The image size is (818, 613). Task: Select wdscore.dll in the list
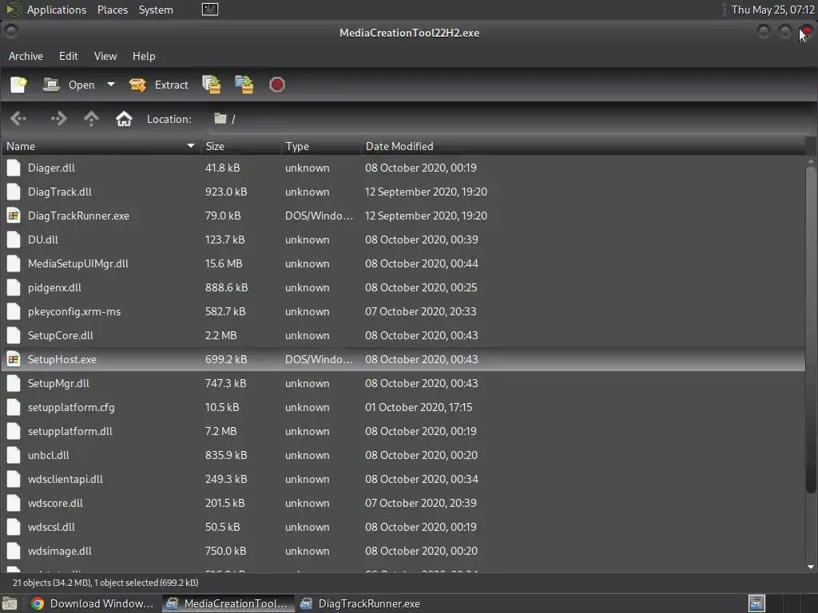[x=403, y=504]
